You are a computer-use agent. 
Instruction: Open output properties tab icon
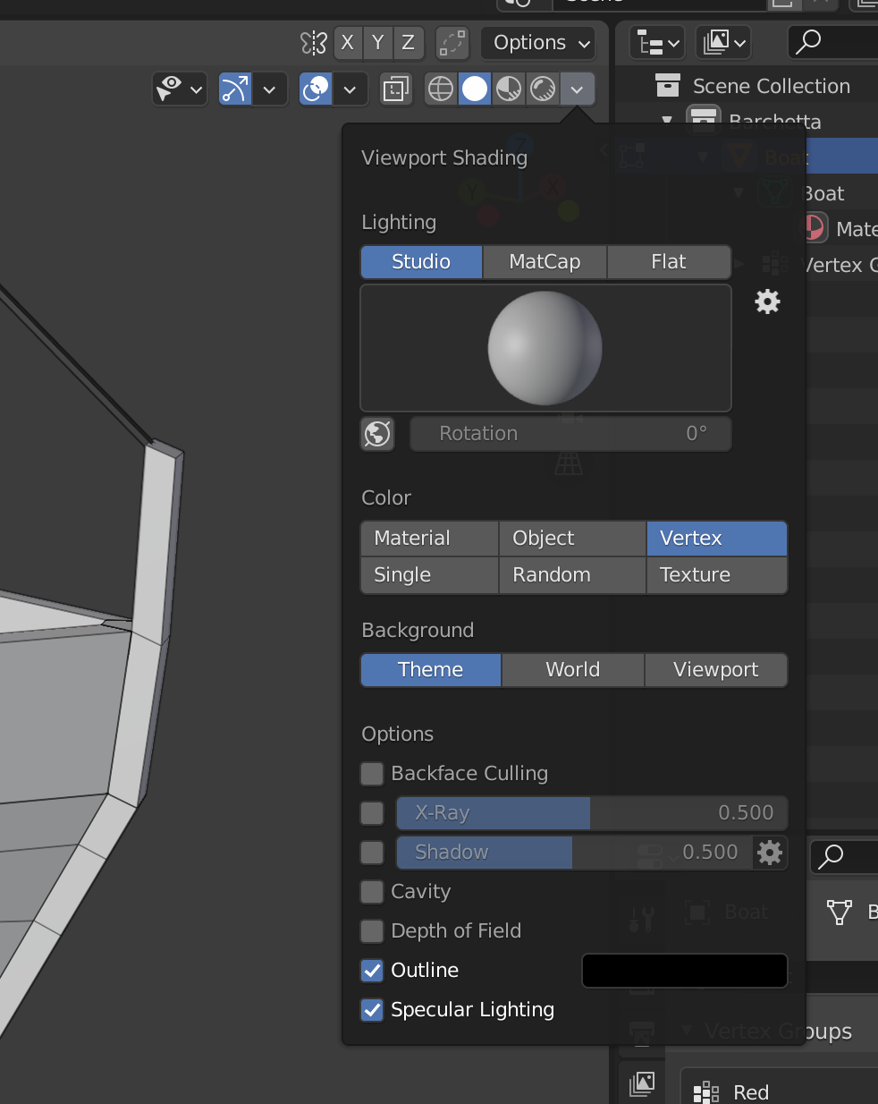point(642,1035)
